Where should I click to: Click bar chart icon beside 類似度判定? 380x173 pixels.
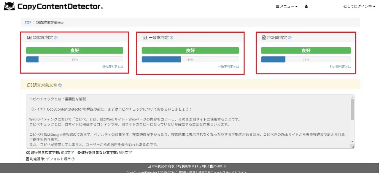click(29, 38)
